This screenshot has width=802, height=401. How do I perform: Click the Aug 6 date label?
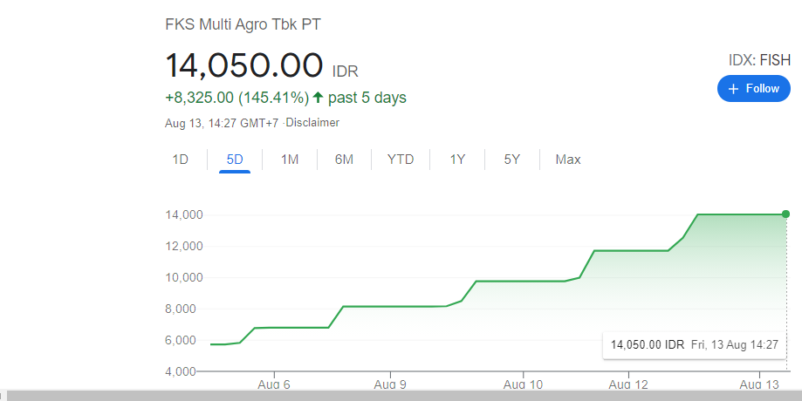click(x=274, y=384)
